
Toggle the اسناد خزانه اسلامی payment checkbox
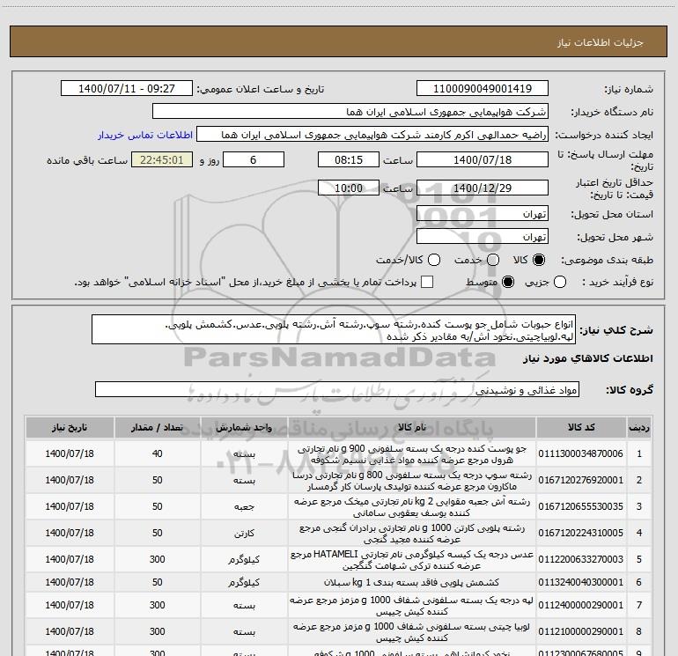pos(427,283)
